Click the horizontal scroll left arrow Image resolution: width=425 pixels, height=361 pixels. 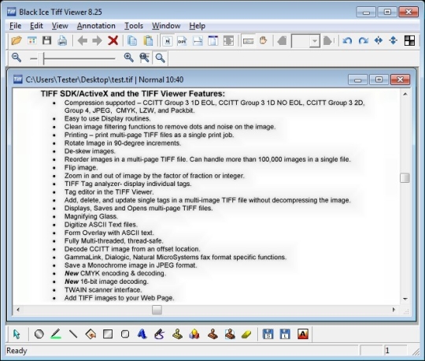(x=18, y=310)
